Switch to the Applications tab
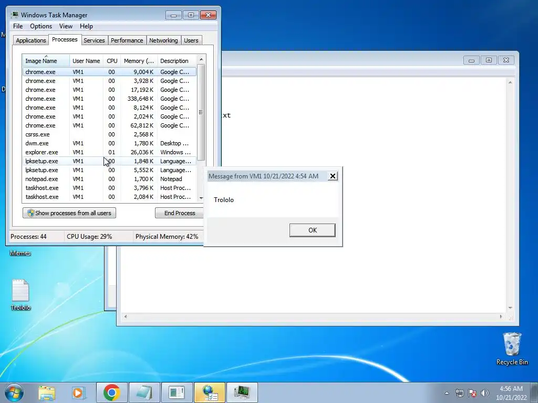The height and width of the screenshot is (403, 538). 31,40
